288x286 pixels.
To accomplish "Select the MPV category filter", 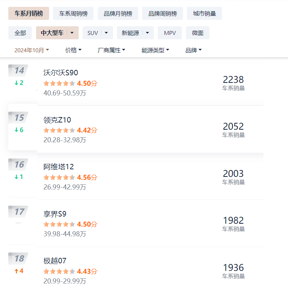I will pos(170,33).
